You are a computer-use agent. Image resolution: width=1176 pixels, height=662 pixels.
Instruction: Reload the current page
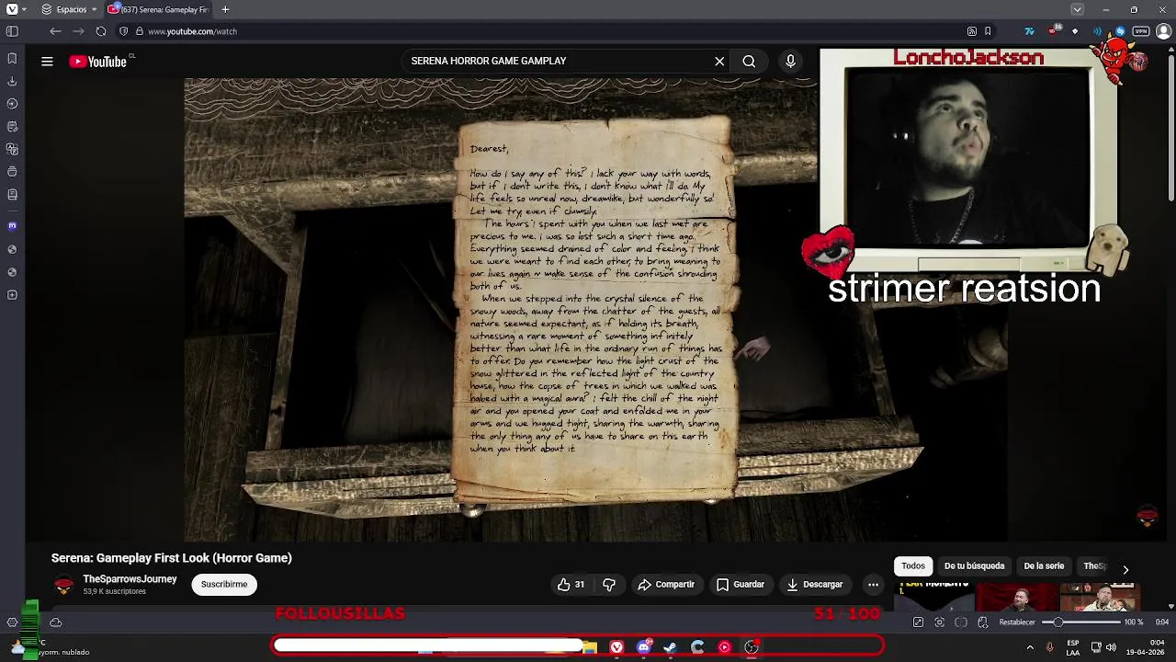point(101,31)
